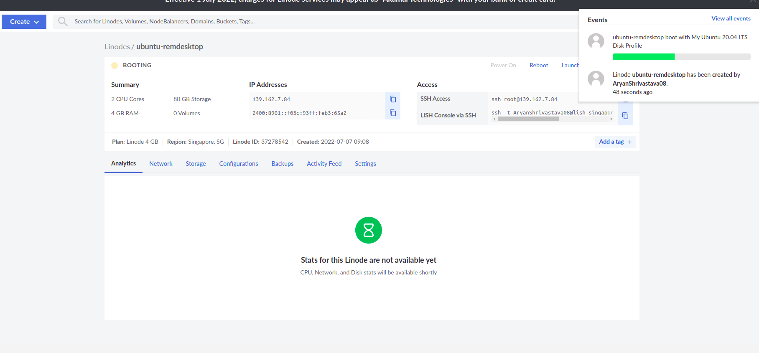Click the Power On button
Image resolution: width=759 pixels, height=353 pixels.
coord(503,65)
